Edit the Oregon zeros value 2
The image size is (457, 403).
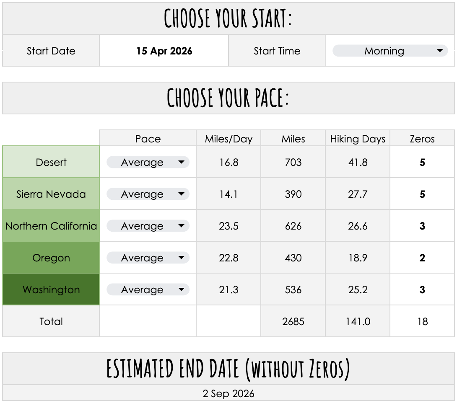click(422, 258)
